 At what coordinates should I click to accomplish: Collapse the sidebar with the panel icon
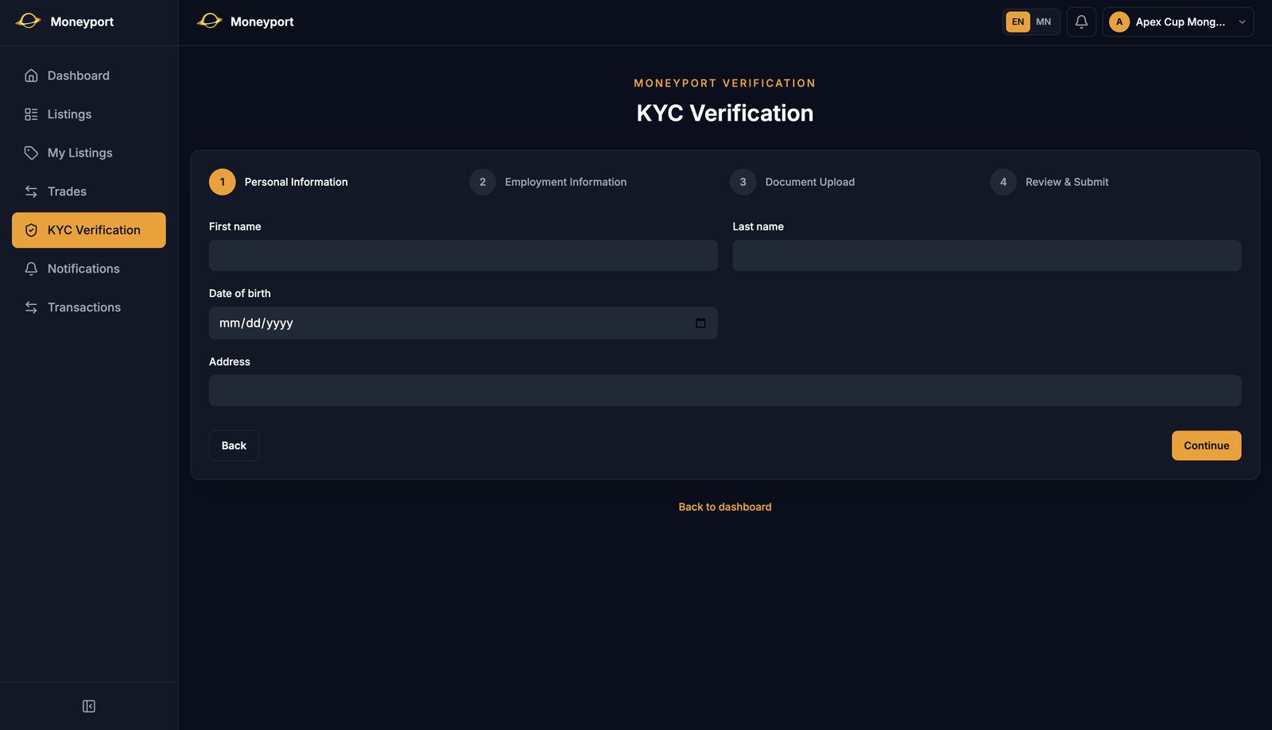pyautogui.click(x=89, y=706)
